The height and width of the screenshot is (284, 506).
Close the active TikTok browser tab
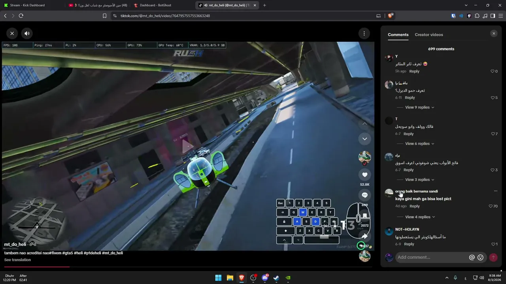pyautogui.click(x=255, y=5)
